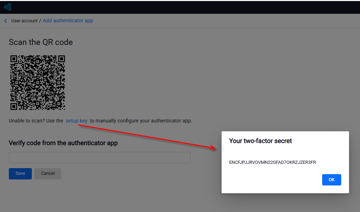Screen dimensions: 360x212
Task: Open the setup key link
Action: point(76,121)
